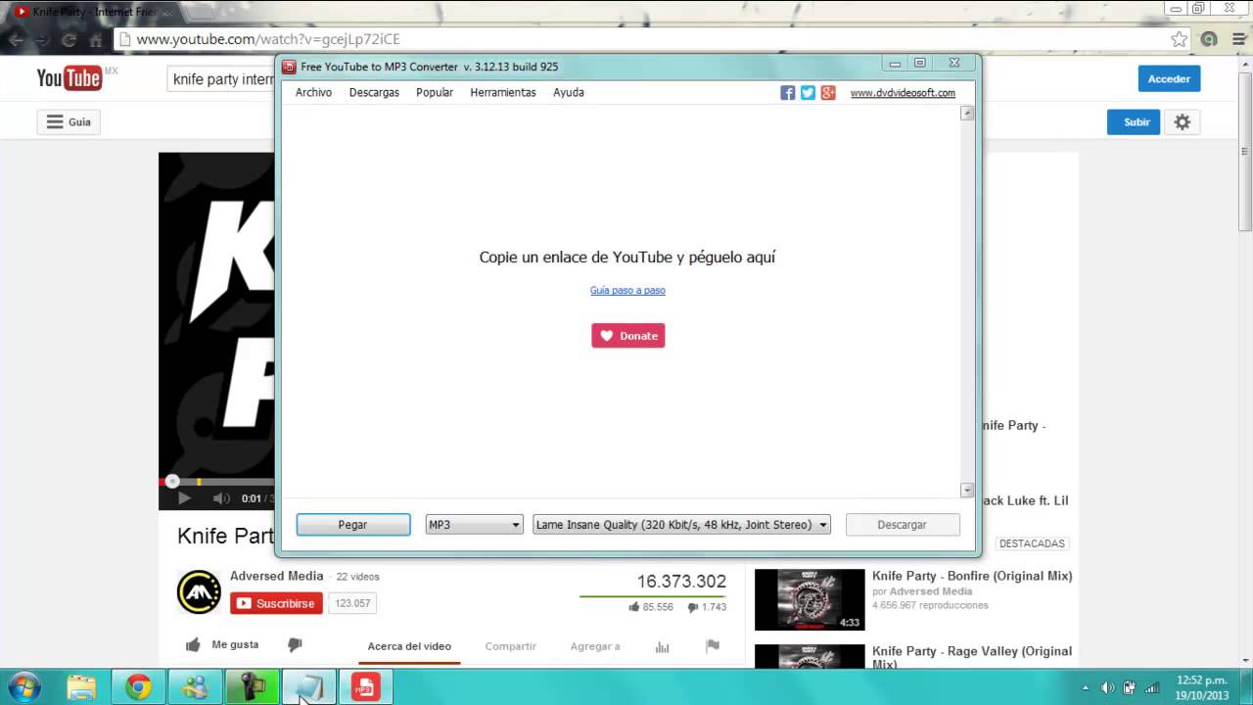Click the converter scrollbar up arrow
This screenshot has width=1253, height=705.
pyautogui.click(x=967, y=113)
